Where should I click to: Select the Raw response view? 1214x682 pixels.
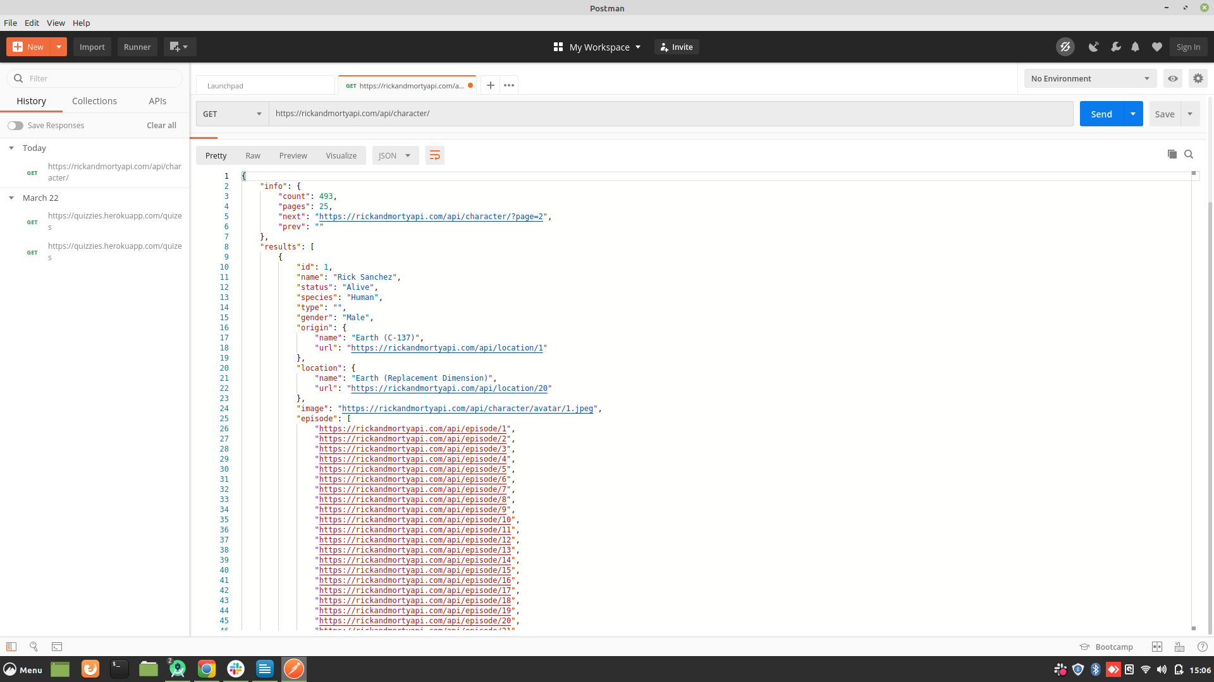coord(253,155)
